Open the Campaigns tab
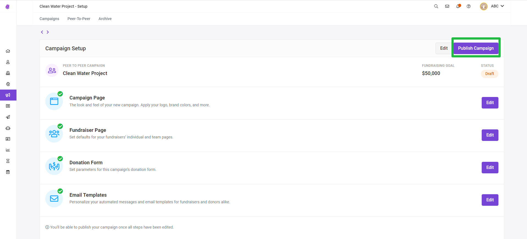This screenshot has height=239, width=527. pos(49,19)
